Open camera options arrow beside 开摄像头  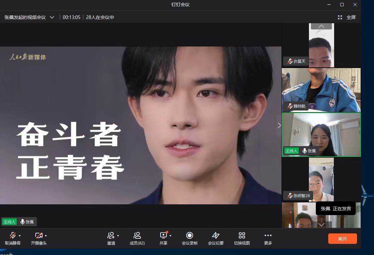tap(46, 236)
